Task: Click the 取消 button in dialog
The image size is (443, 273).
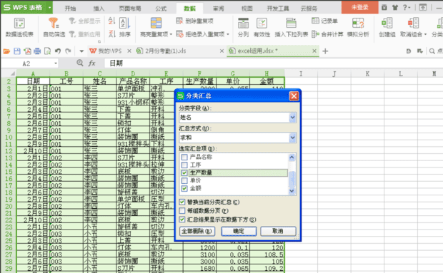Action: click(278, 231)
